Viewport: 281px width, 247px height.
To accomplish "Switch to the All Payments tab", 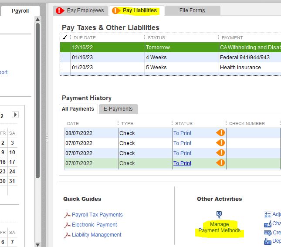I will tap(78, 109).
